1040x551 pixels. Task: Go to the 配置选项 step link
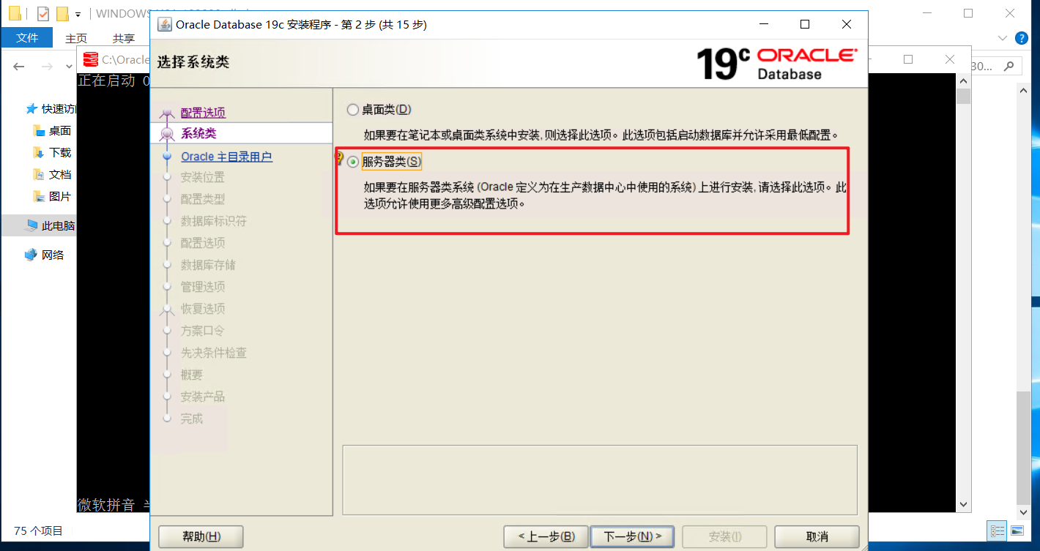[x=203, y=113]
